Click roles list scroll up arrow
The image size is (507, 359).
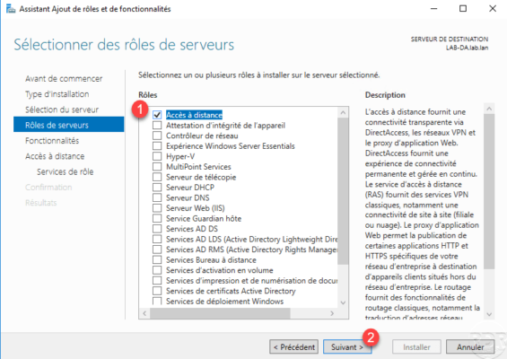click(343, 112)
